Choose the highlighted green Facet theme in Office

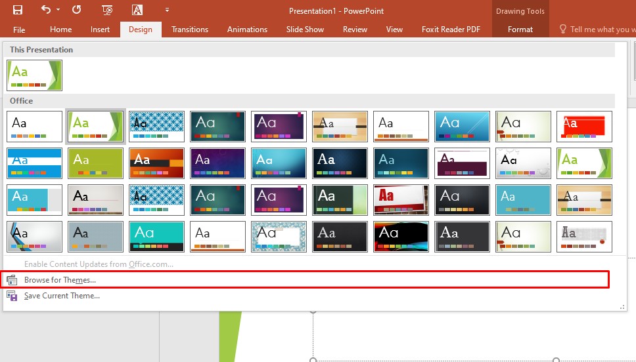click(96, 127)
